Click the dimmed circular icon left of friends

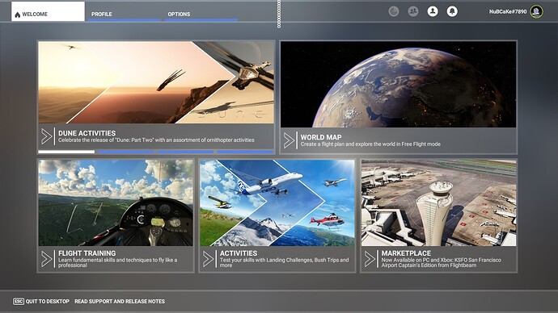click(x=394, y=11)
